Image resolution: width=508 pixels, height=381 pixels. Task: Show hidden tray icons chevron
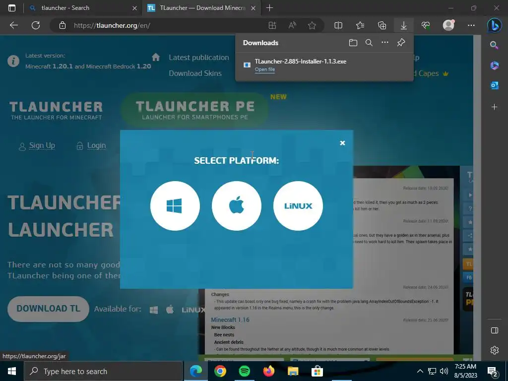(x=420, y=371)
